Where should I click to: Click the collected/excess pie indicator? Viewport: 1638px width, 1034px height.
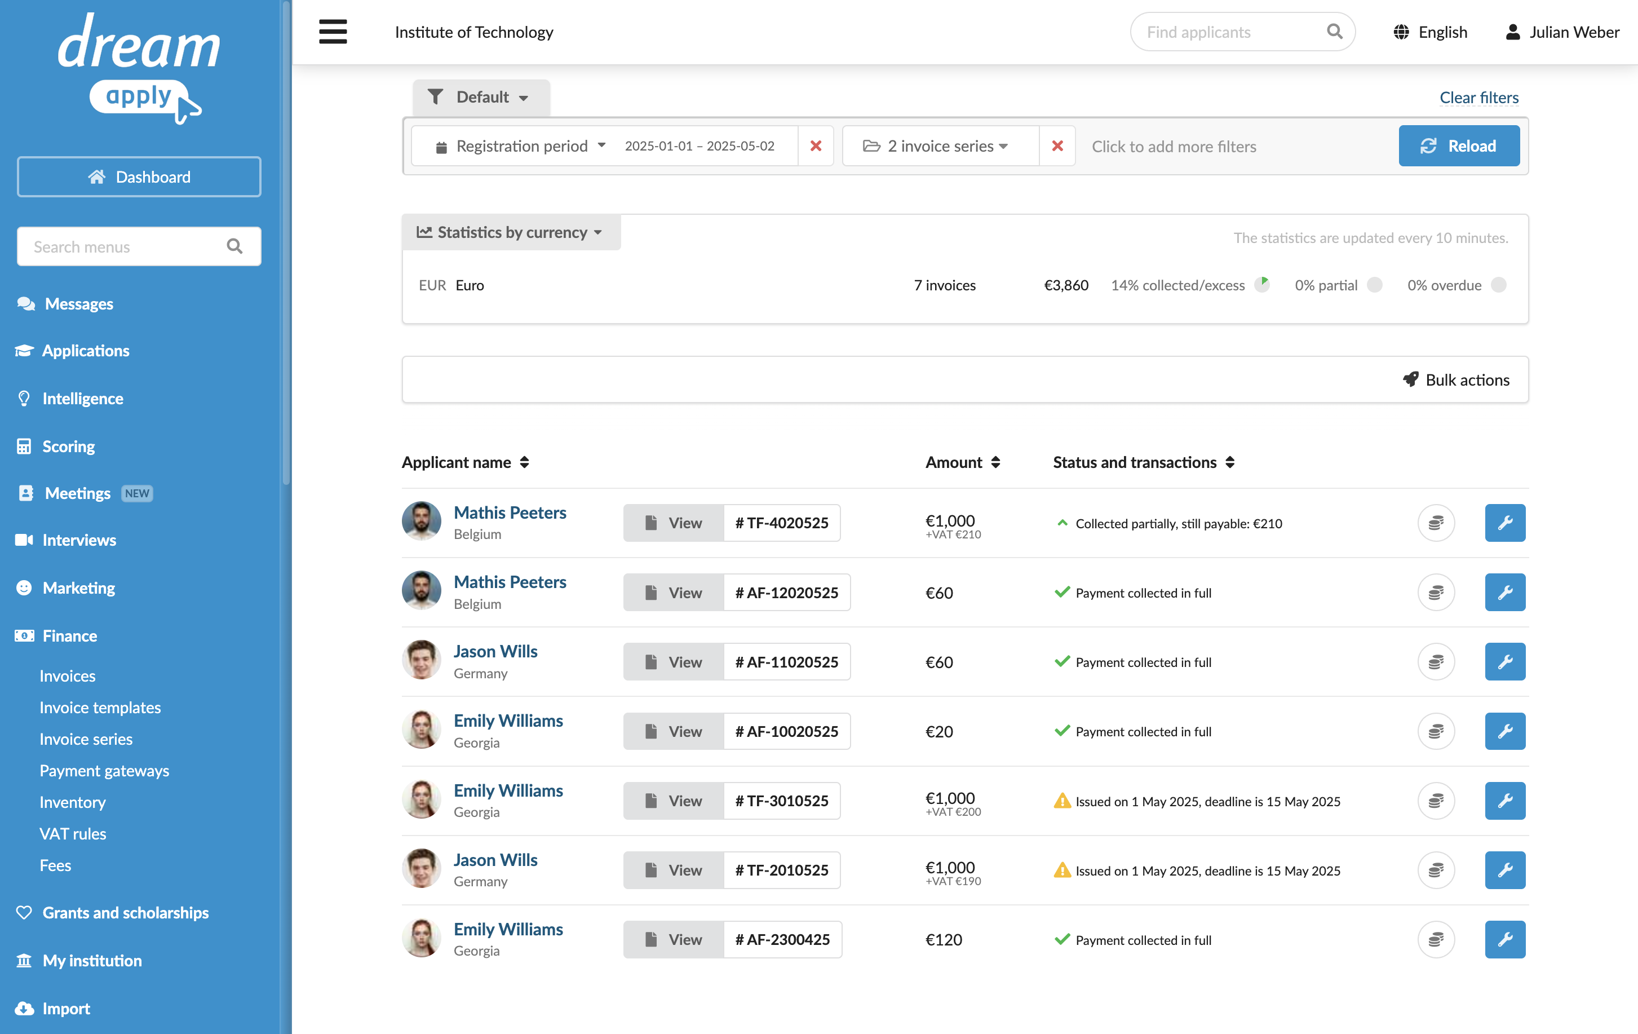coord(1262,284)
